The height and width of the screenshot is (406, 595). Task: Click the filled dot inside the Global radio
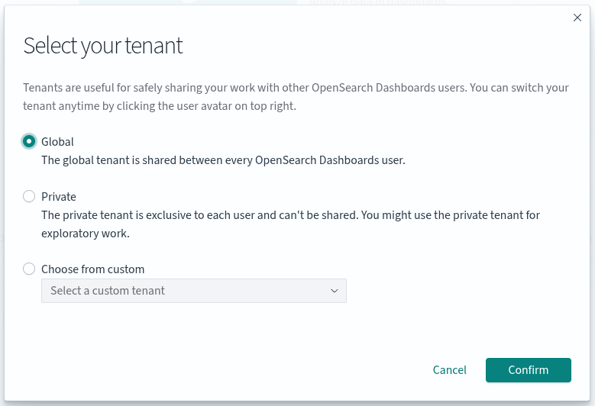29,141
